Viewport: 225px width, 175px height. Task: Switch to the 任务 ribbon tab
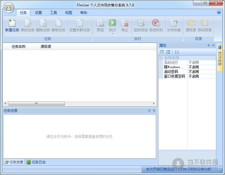[x=23, y=13]
